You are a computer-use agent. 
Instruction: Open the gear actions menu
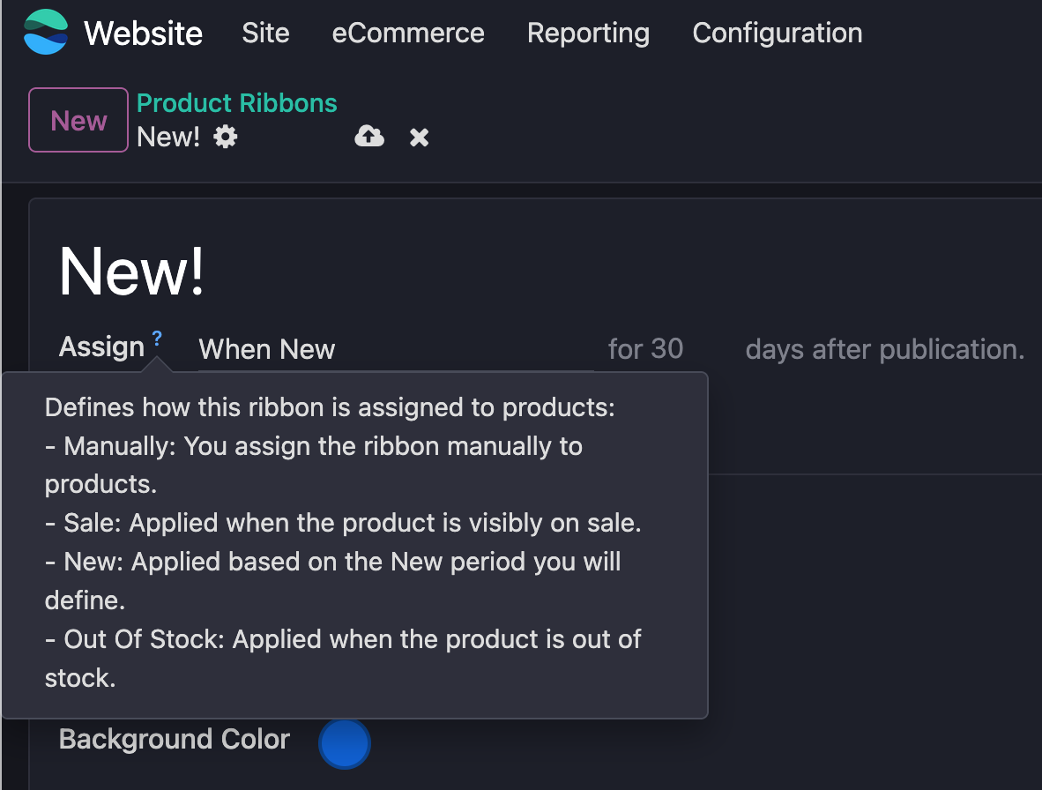point(226,138)
